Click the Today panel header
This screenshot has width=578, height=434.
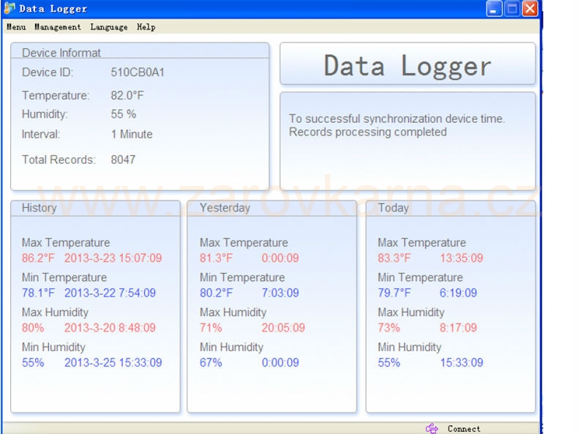coord(451,208)
